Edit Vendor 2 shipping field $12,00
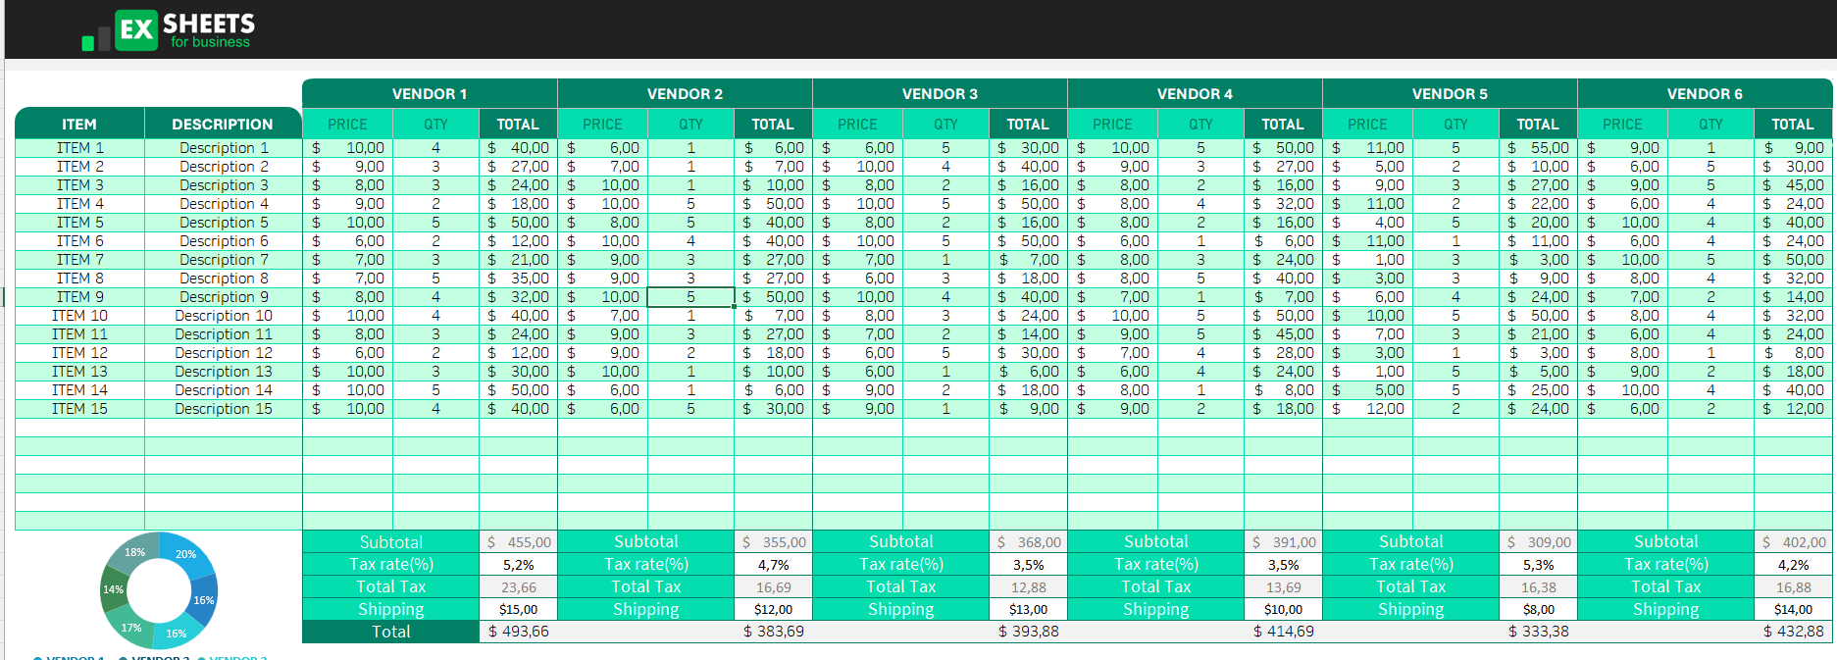The width and height of the screenshot is (1837, 660). [773, 610]
